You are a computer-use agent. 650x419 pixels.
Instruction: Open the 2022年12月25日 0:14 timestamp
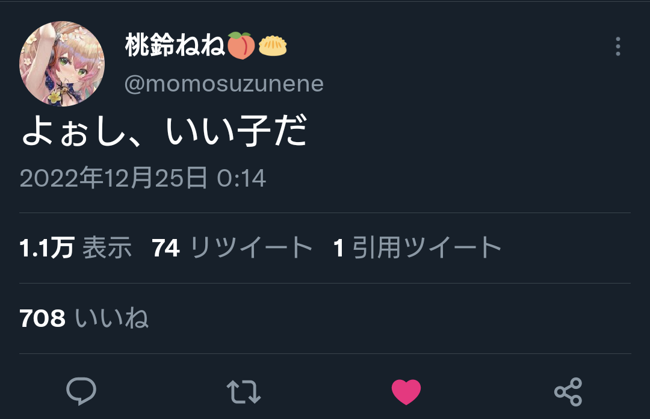point(143,178)
